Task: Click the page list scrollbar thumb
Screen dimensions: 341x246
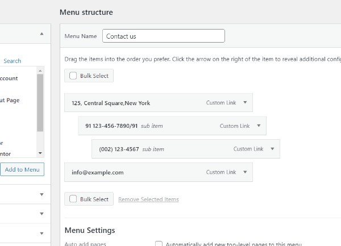Action: [x=40, y=103]
